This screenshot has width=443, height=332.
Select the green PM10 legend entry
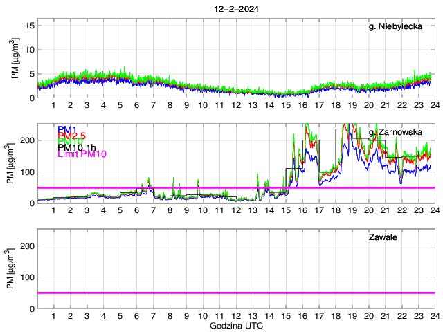[x=69, y=141]
